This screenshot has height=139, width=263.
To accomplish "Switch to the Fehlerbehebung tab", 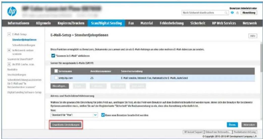I will coord(171,23).
